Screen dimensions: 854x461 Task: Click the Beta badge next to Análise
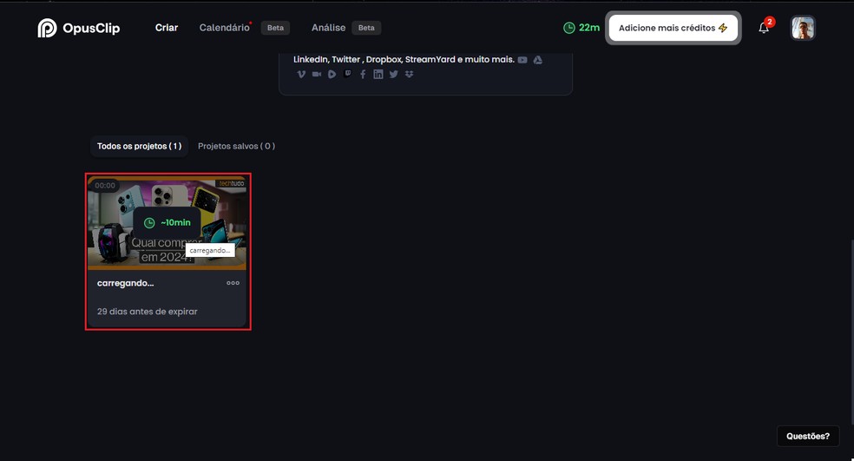coord(366,28)
